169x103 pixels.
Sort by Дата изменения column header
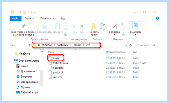click(x=116, y=52)
